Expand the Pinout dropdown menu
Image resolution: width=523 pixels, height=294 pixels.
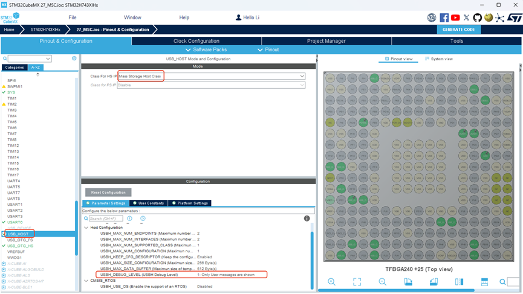268,50
